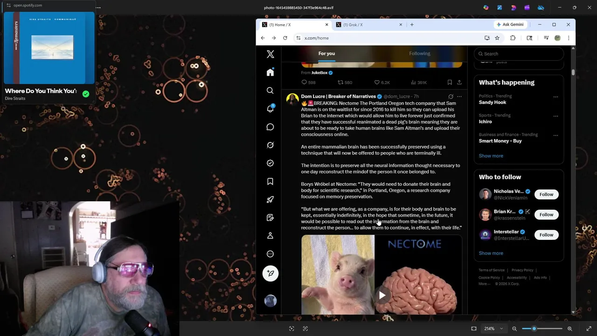Click Show more under Who to follow
This screenshot has width=597, height=336.
point(491,253)
